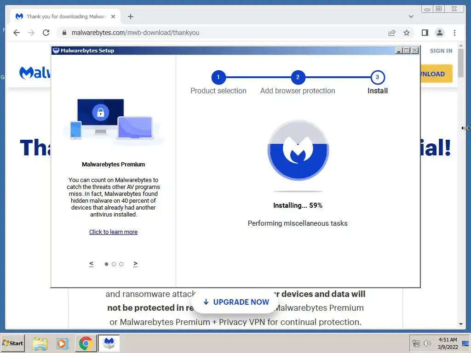Open Windows Media Player taskbar icon

pyautogui.click(x=63, y=343)
